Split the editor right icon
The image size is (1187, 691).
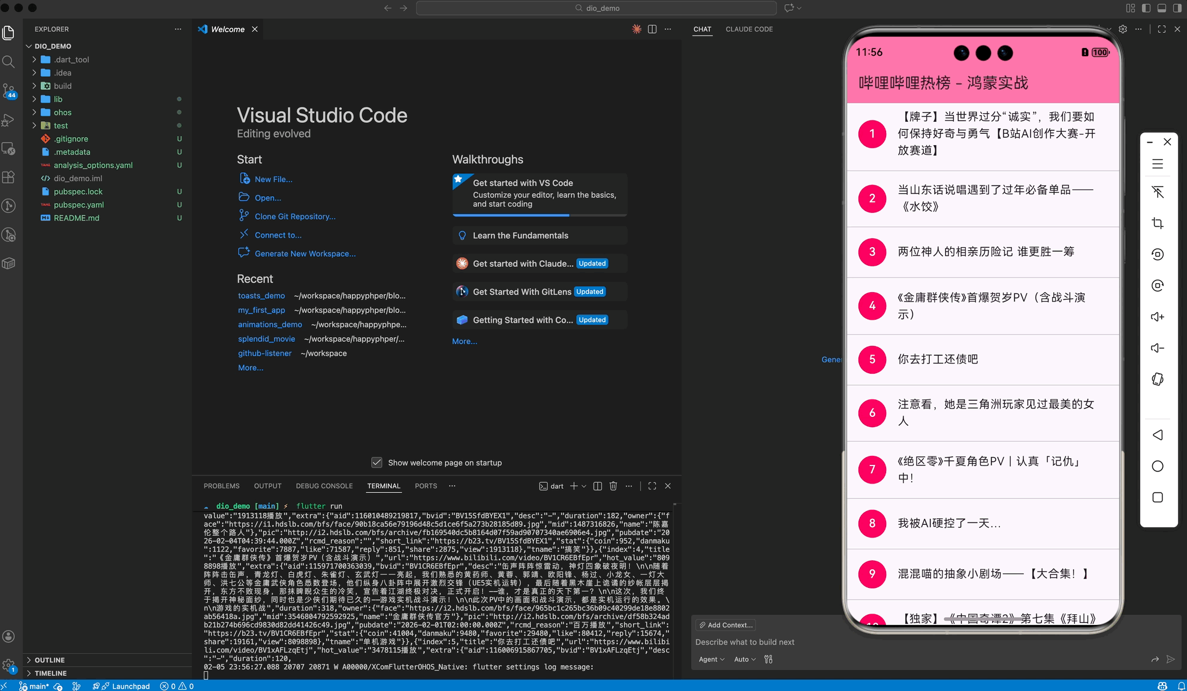click(652, 29)
